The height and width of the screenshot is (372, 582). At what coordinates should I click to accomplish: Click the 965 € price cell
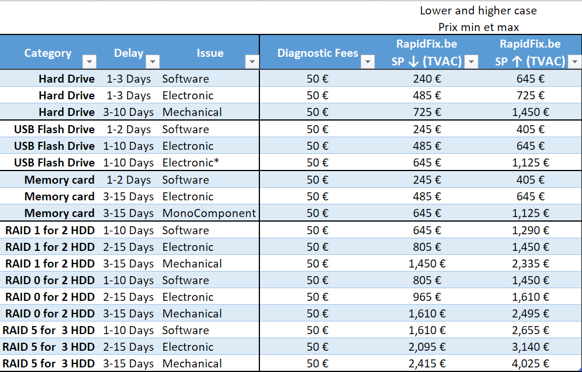click(x=427, y=297)
